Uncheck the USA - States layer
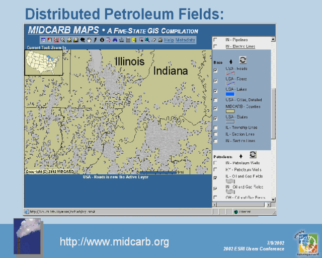Screen dimensions: 322x258 tap(215, 118)
